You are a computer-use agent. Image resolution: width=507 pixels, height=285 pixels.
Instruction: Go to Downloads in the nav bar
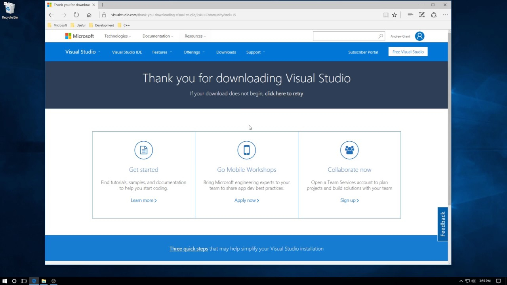pyautogui.click(x=226, y=52)
